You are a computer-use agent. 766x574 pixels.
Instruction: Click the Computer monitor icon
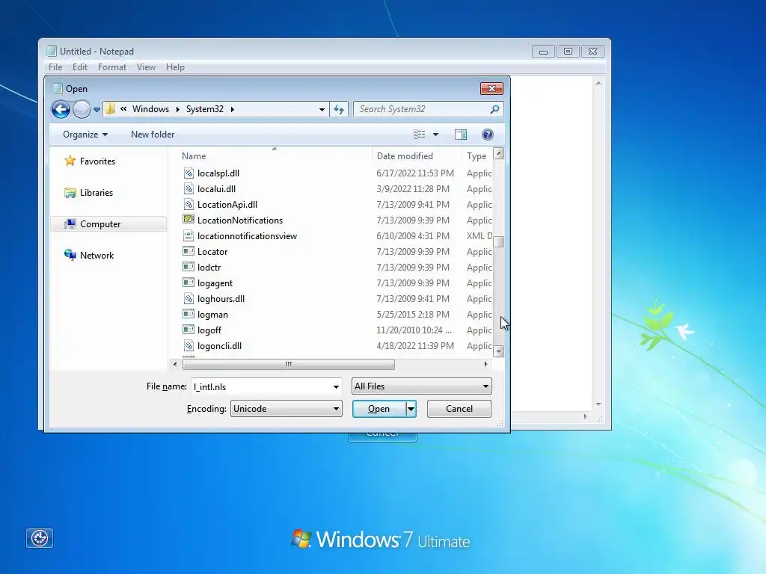point(70,224)
